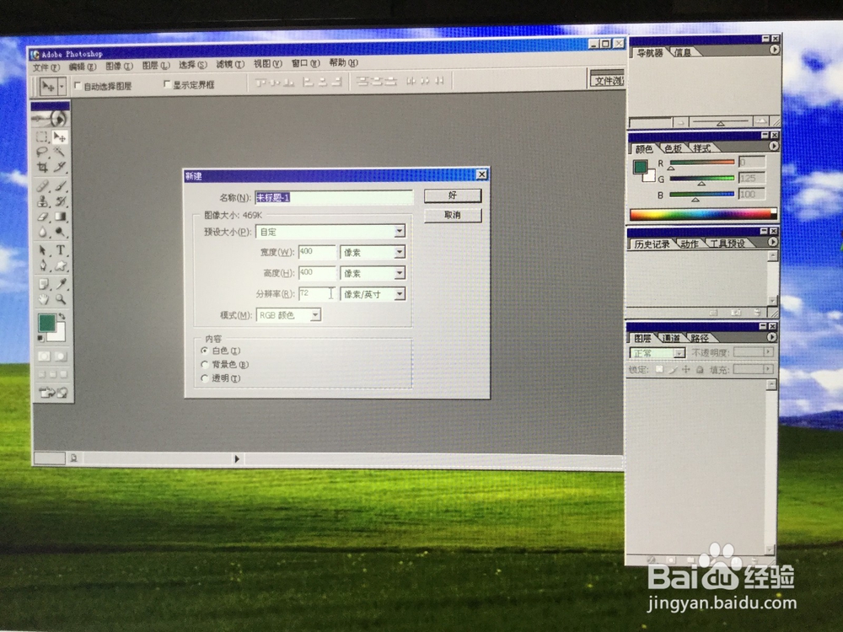This screenshot has width=843, height=632.
Task: Select the Eyedropper tool
Action: coord(60,284)
